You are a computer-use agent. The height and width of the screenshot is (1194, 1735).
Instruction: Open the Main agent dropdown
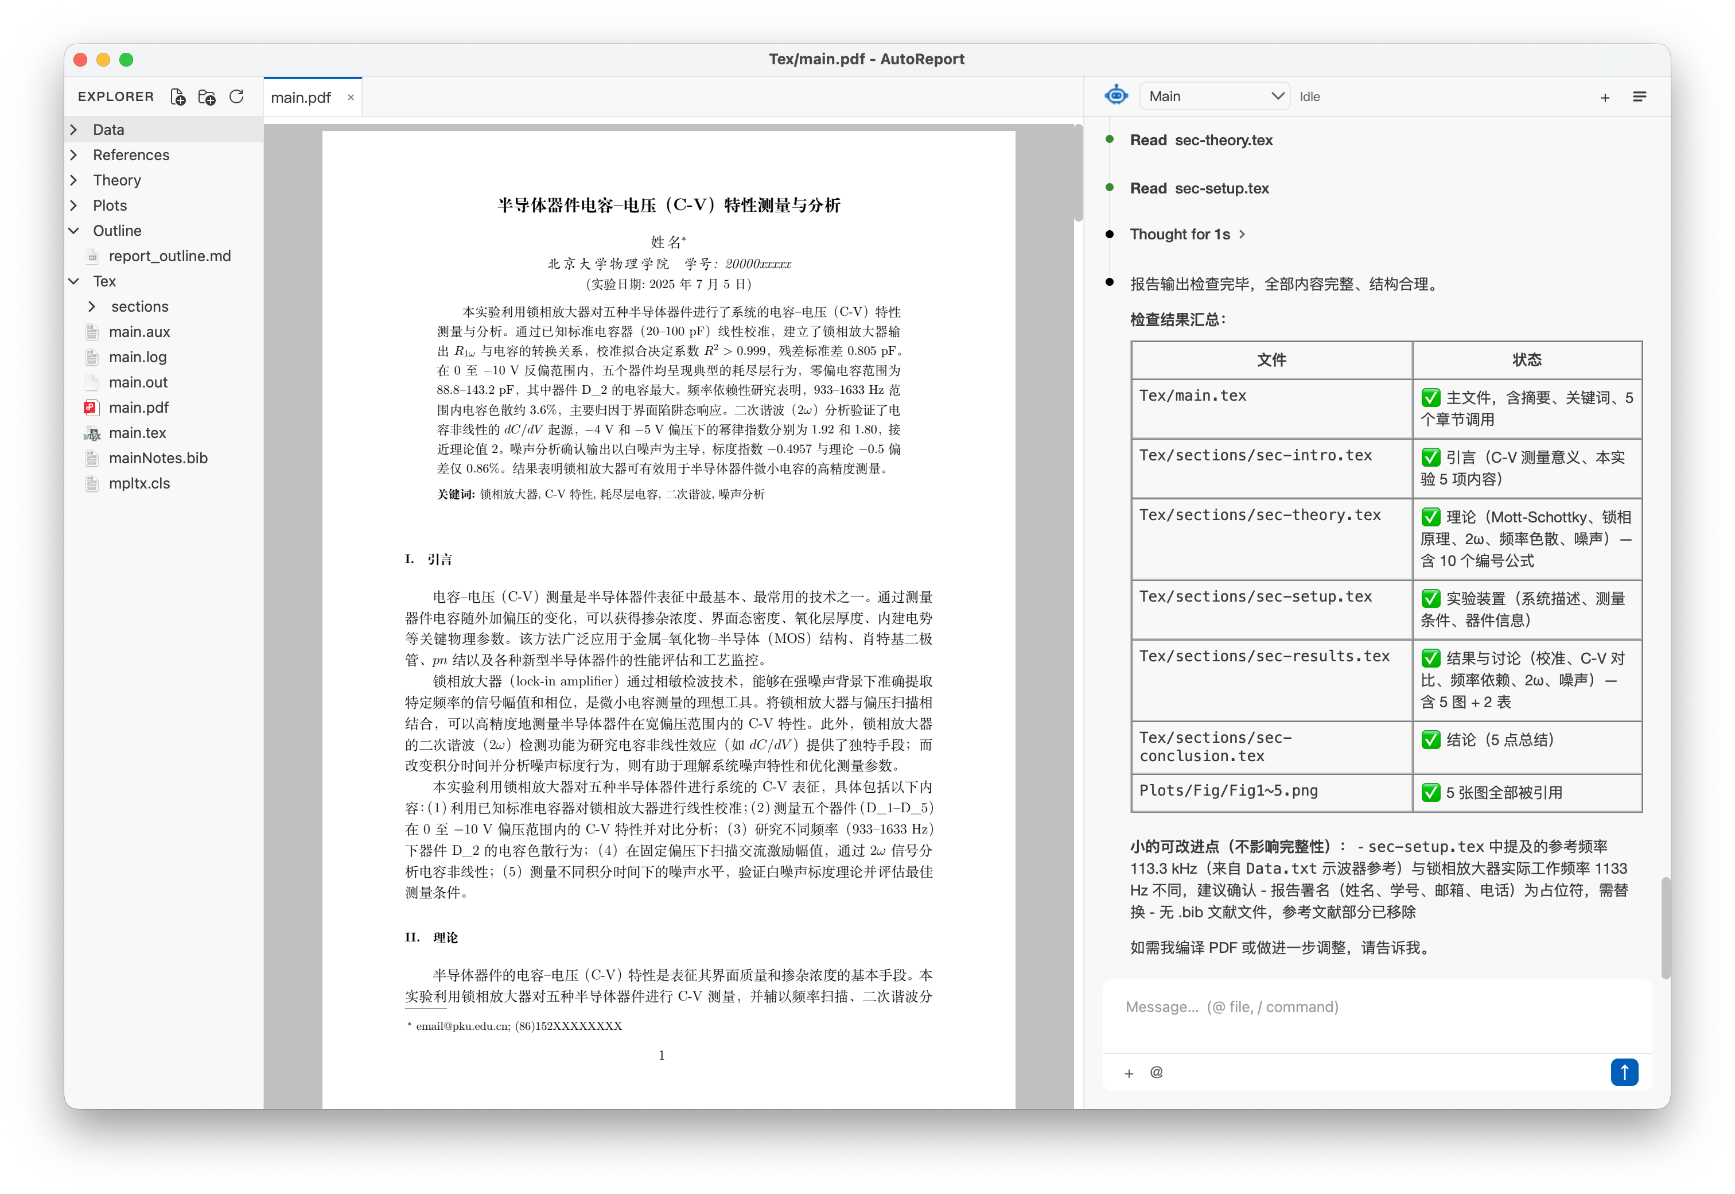pyautogui.click(x=1214, y=96)
